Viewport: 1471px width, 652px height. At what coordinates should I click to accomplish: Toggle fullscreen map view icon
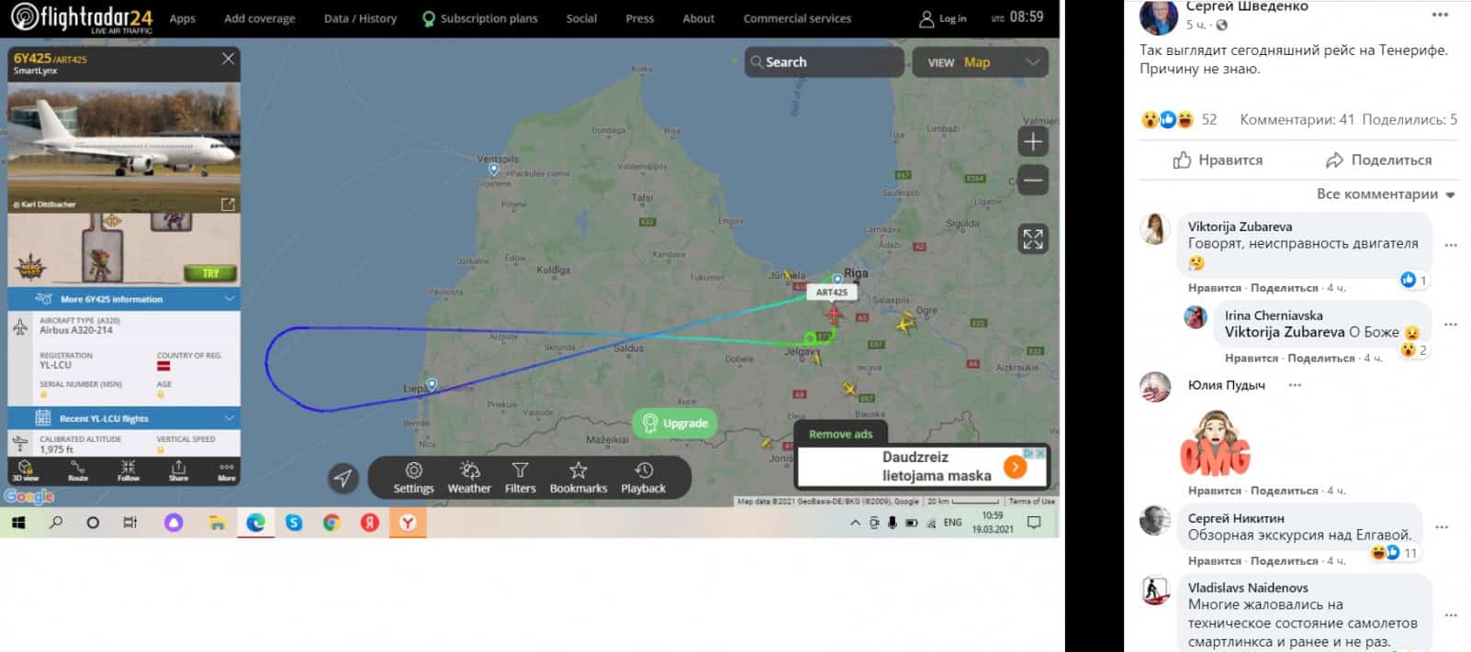coord(1033,239)
